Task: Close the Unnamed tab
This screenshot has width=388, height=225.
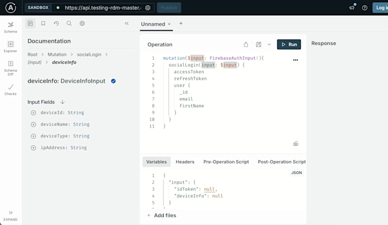Action: (169, 24)
